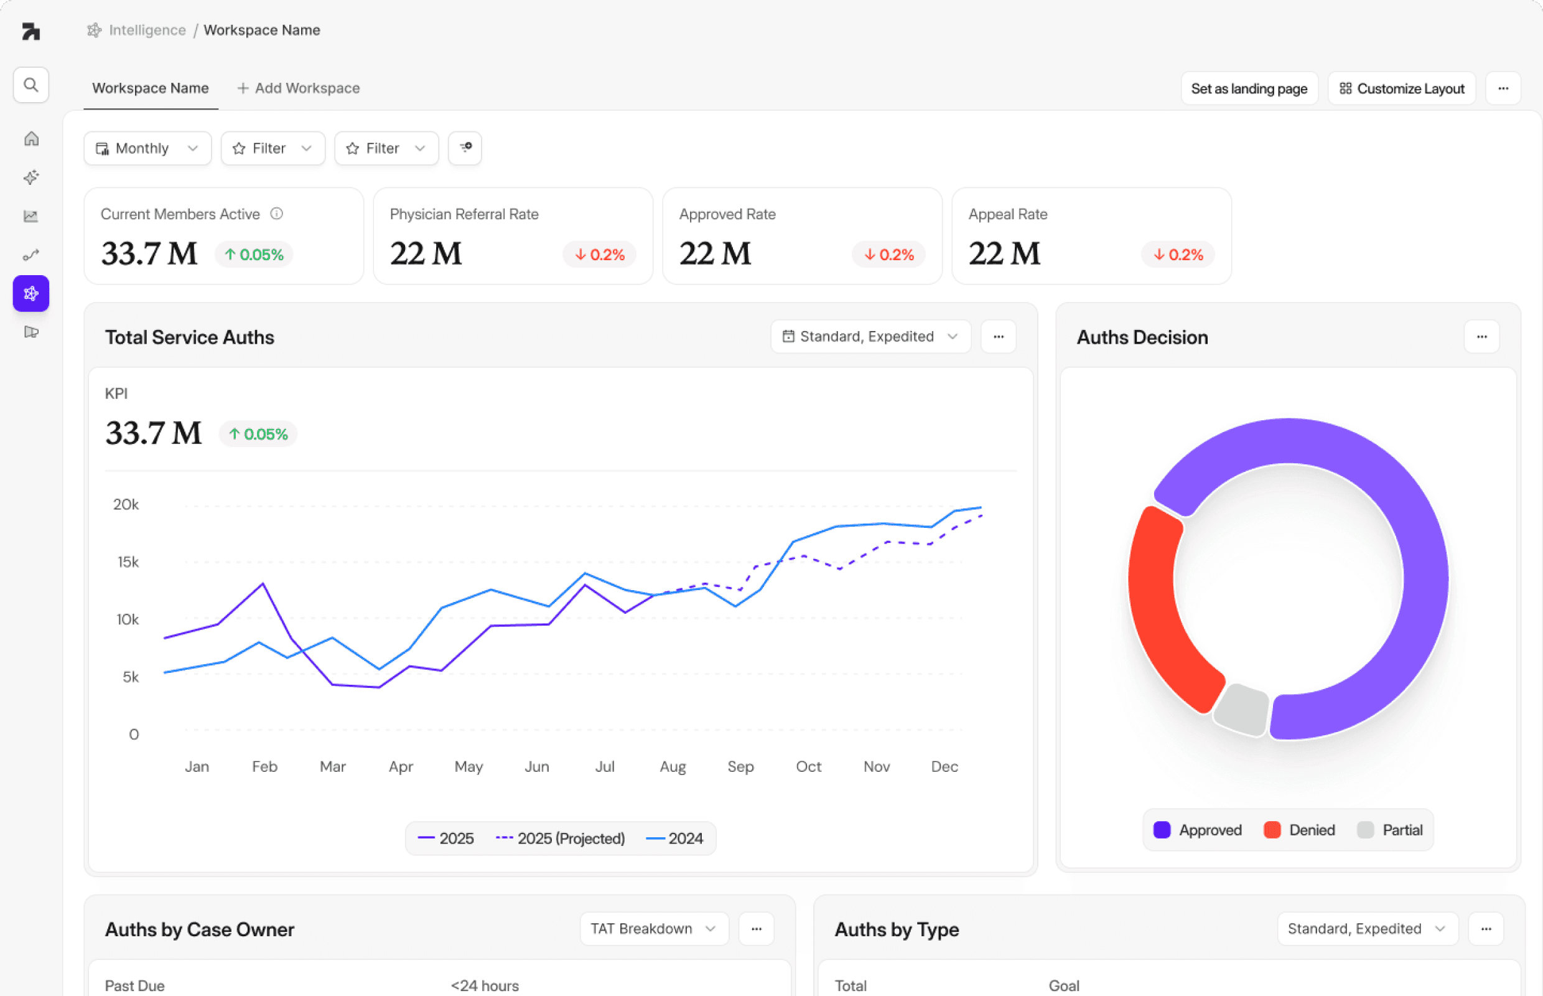Screen dimensions: 1543x996
Task: Click the Customize Layout button
Action: tap(1401, 88)
